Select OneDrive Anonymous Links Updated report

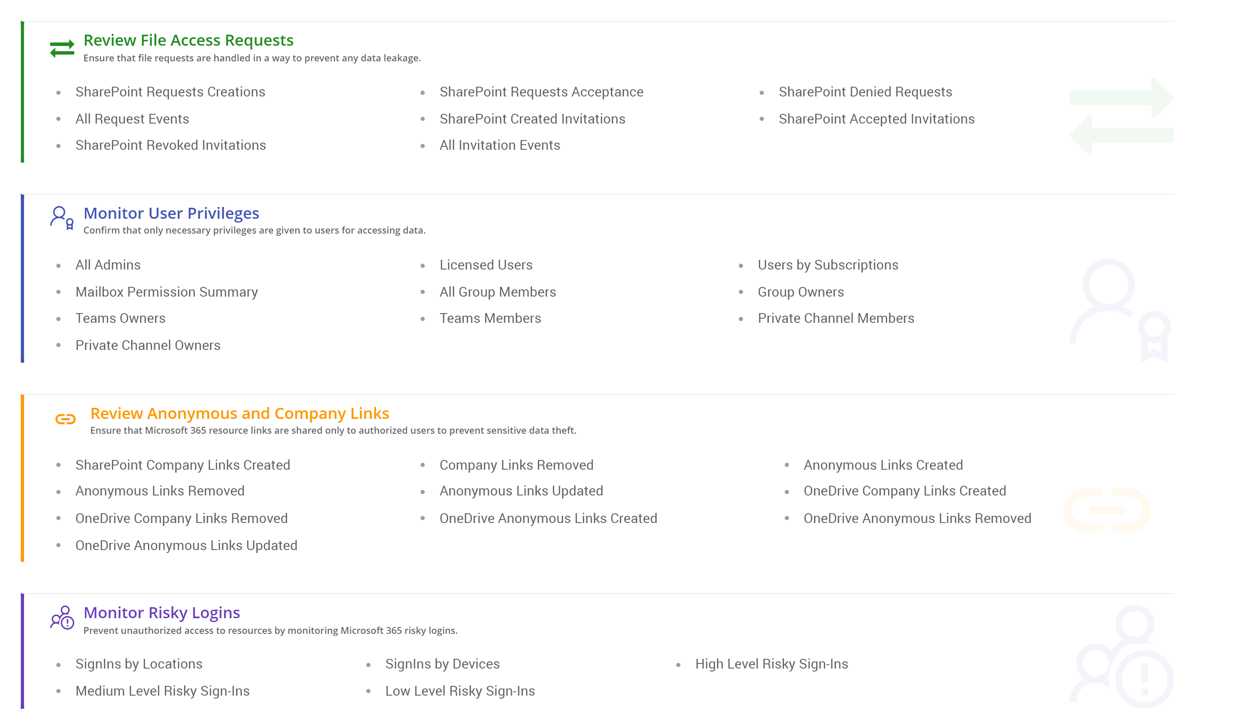click(x=186, y=545)
